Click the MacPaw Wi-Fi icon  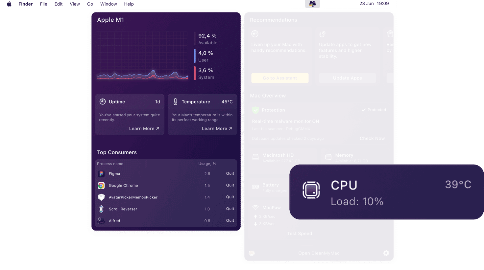[255, 207]
